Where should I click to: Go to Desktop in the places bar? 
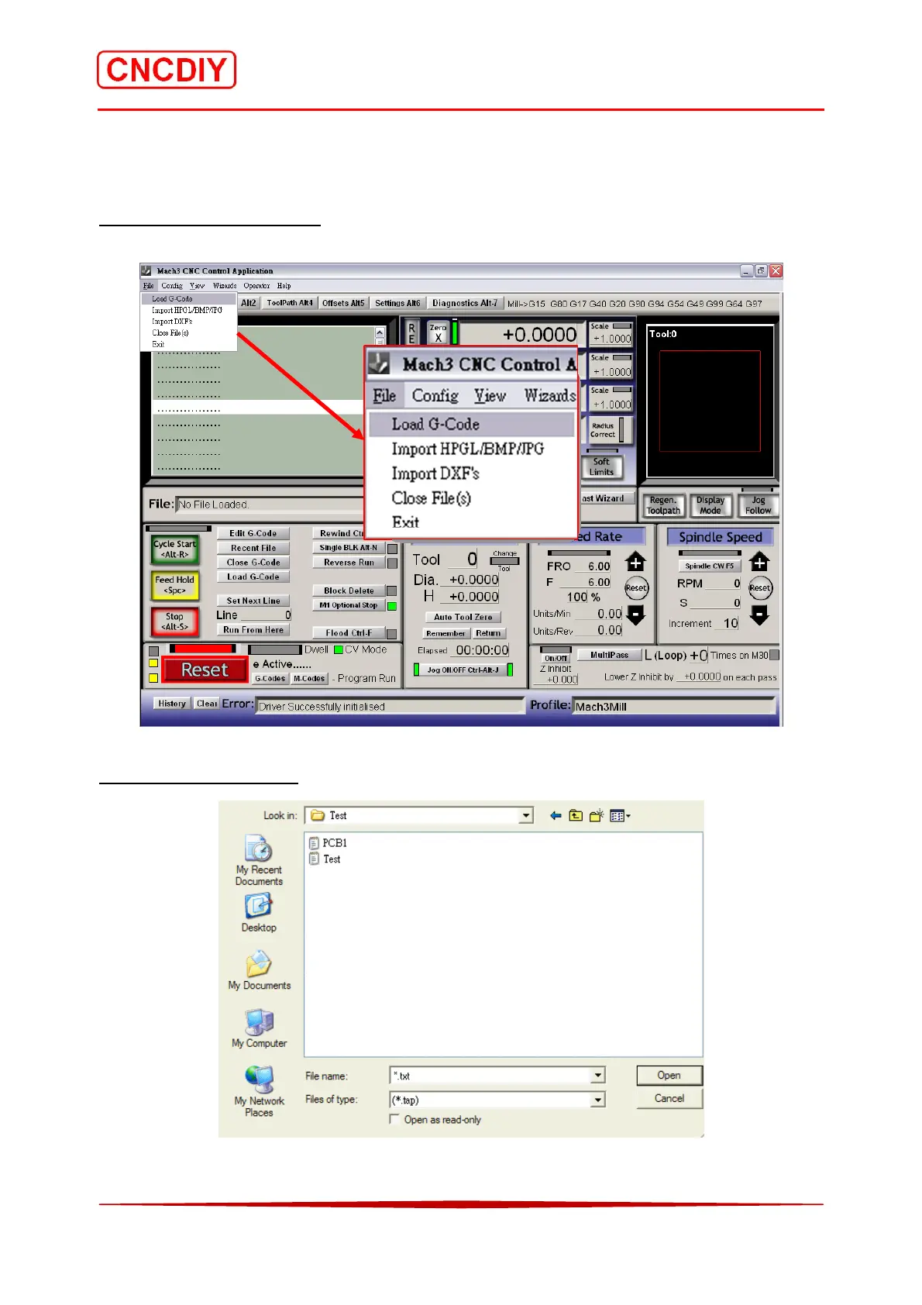259,913
